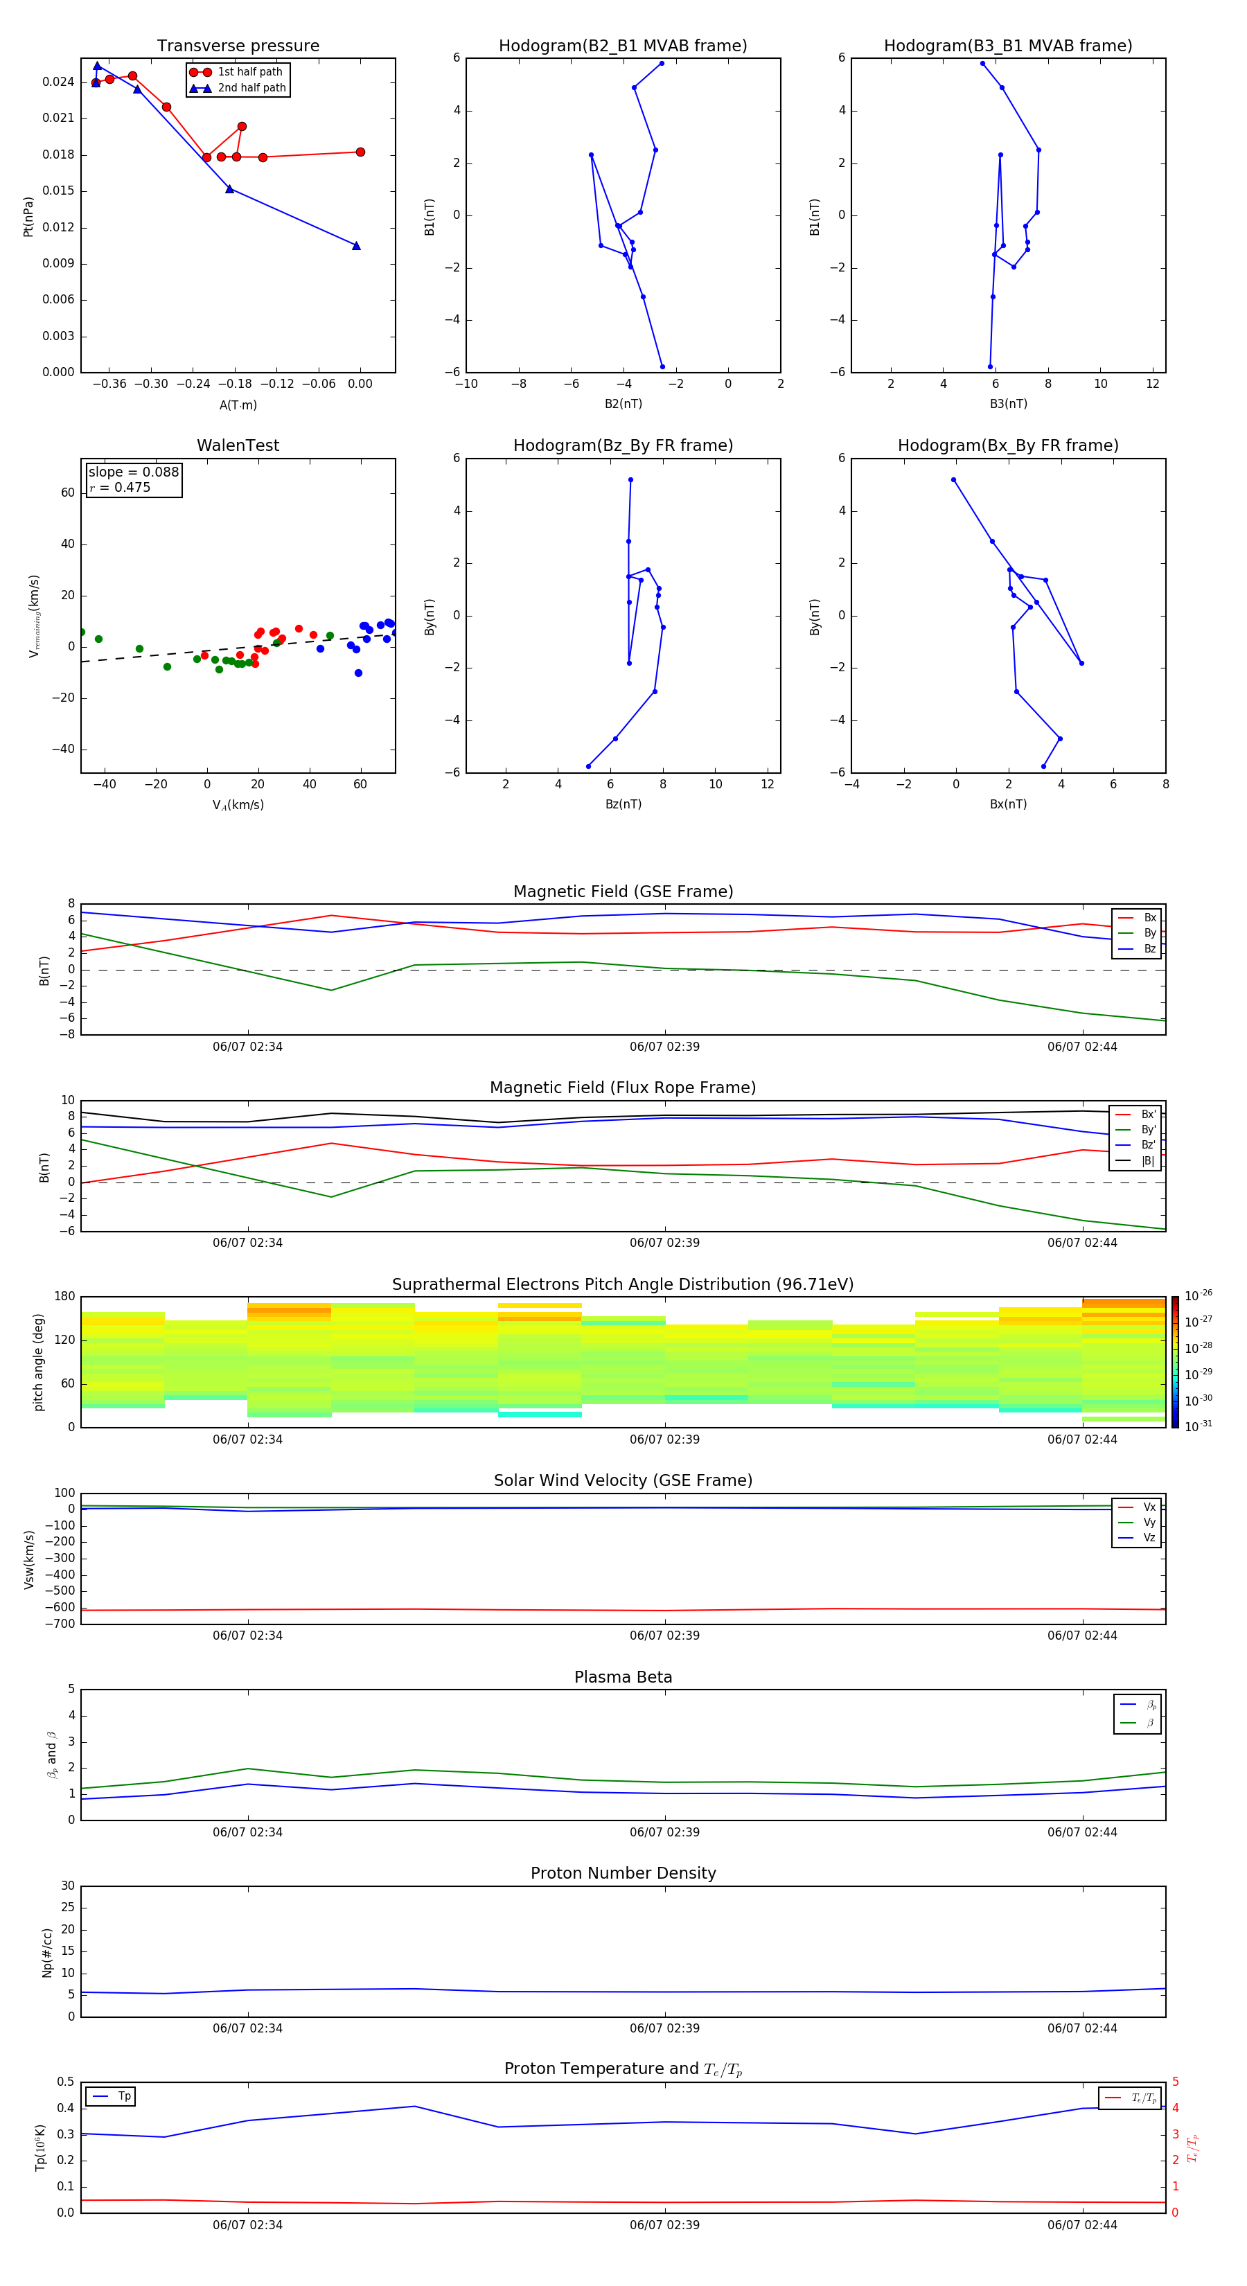Click '06/07 02:39' tick under GSE field panel
The height and width of the screenshot is (2286, 1247).
(665, 1046)
